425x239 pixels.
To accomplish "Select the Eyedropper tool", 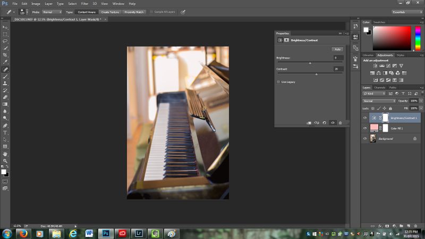I will click(x=5, y=62).
